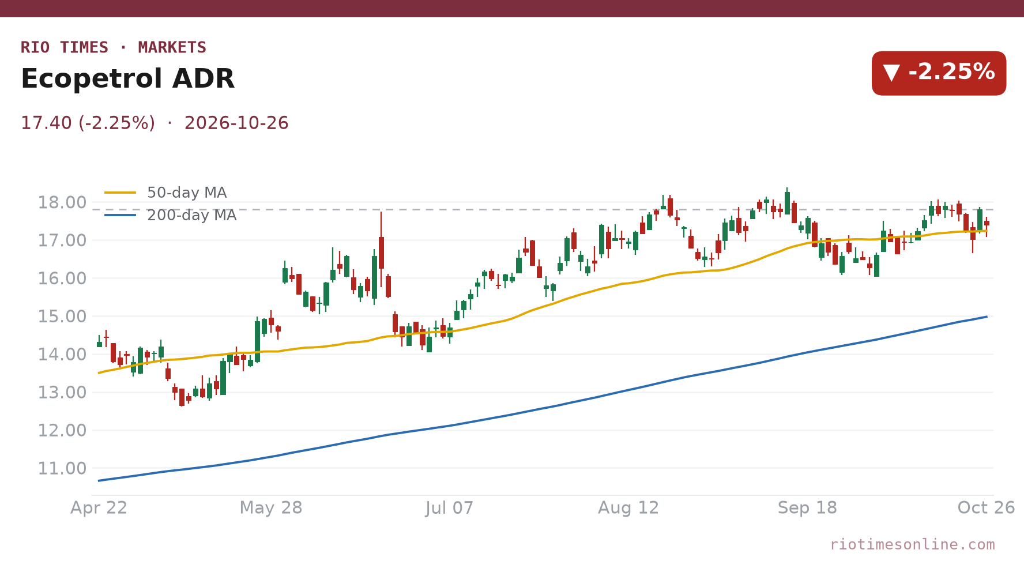Click the down triangle in the change badge

pos(891,73)
